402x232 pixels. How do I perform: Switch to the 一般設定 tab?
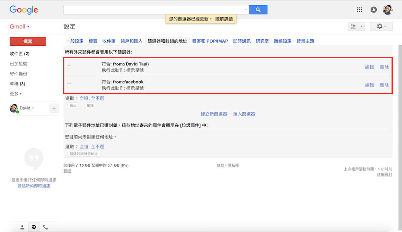coord(74,41)
